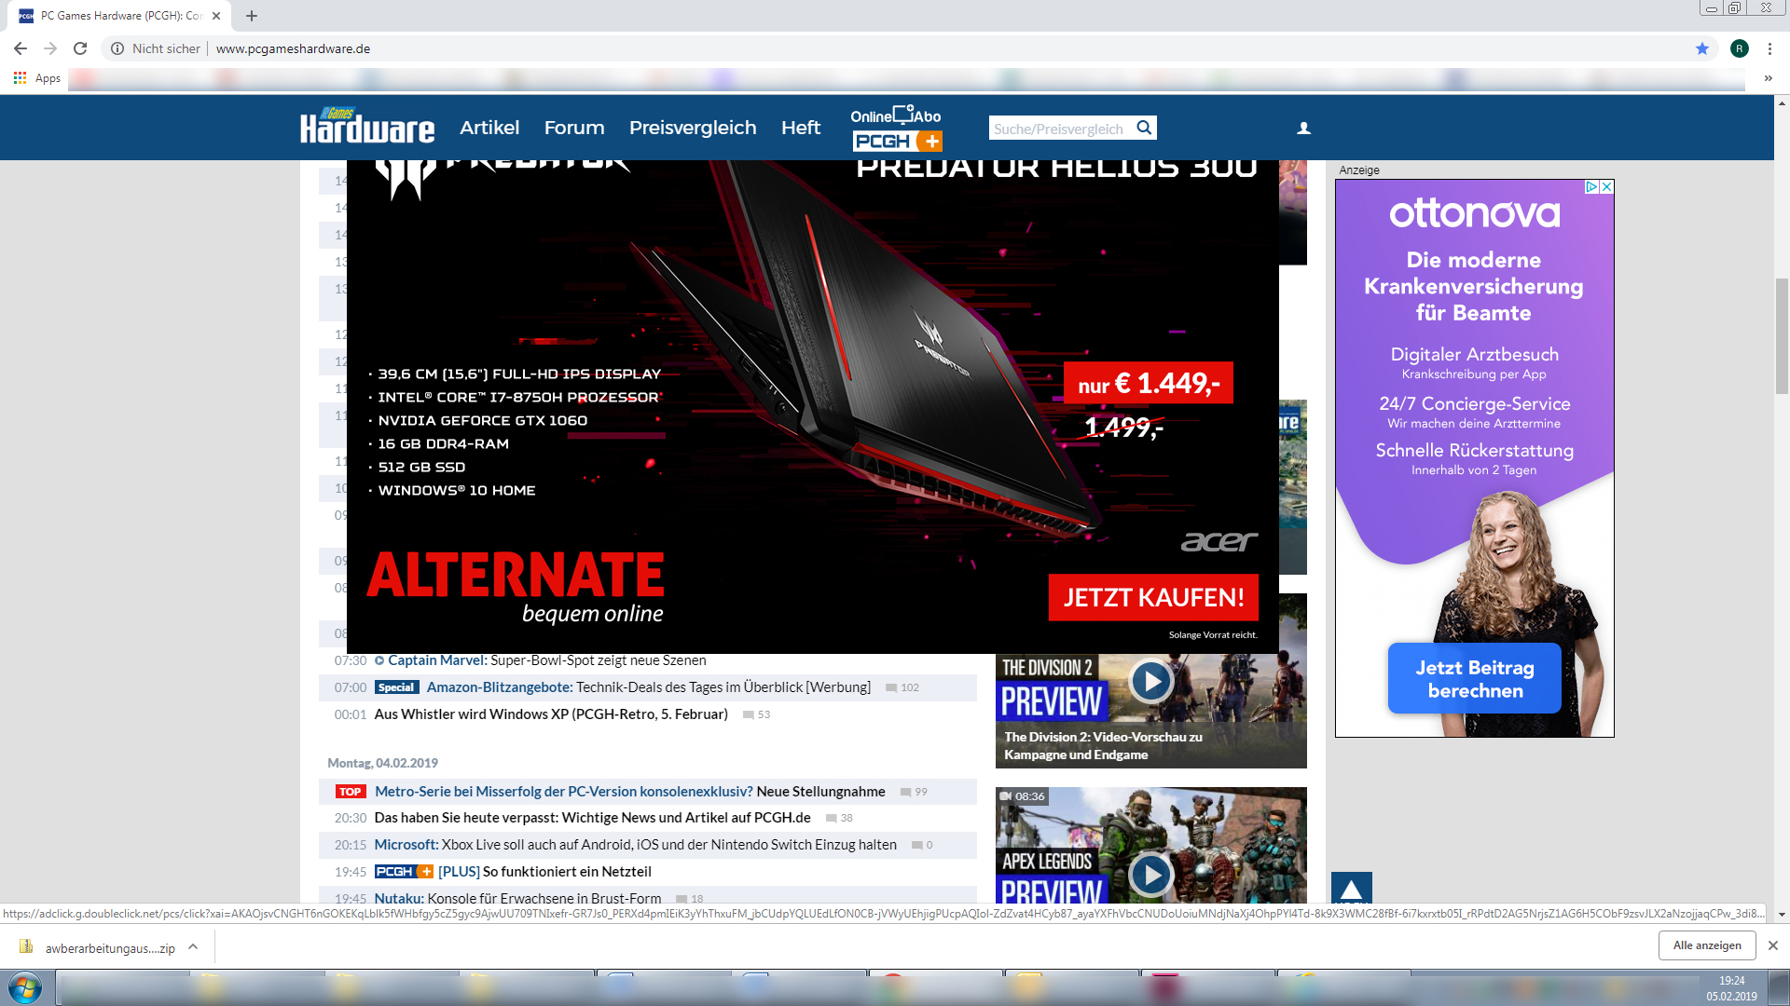Open the Amazon-Blitzangebote article

649,687
